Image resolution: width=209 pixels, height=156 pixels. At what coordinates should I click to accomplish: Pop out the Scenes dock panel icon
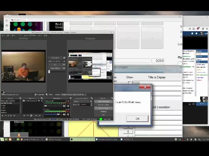(x=20, y=98)
